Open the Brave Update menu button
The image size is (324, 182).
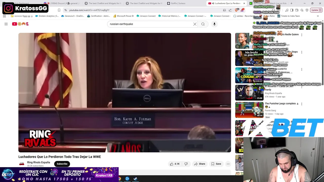(316, 10)
